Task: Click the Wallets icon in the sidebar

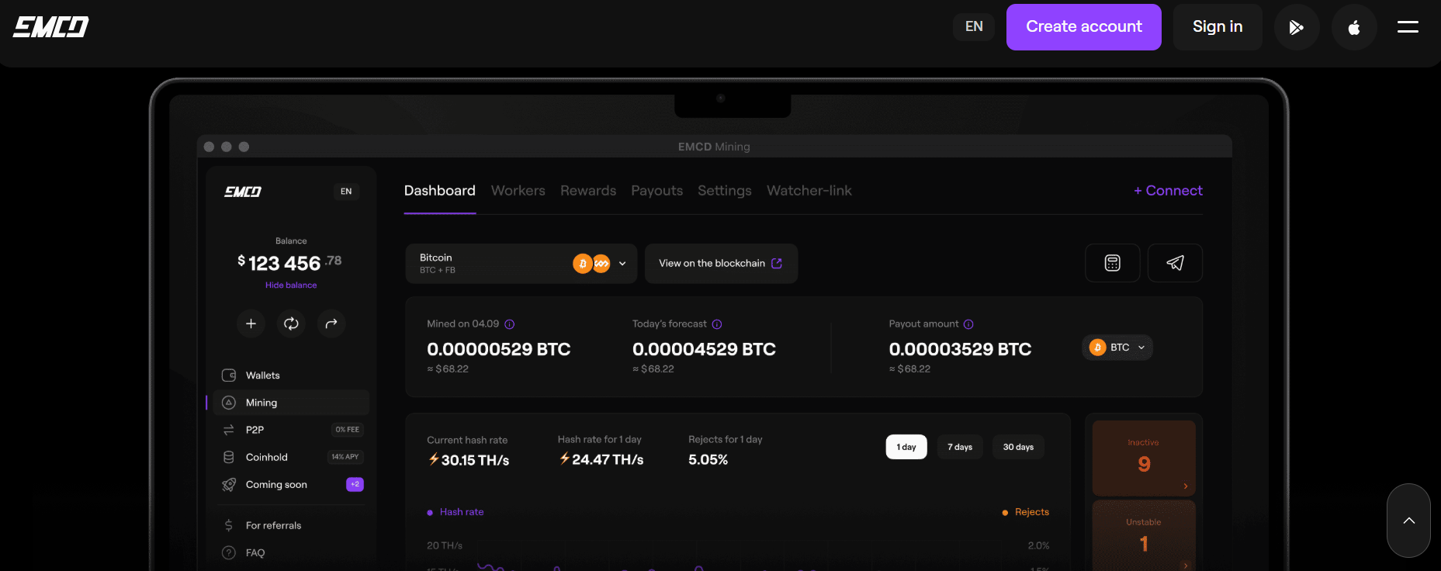Action: coord(229,375)
